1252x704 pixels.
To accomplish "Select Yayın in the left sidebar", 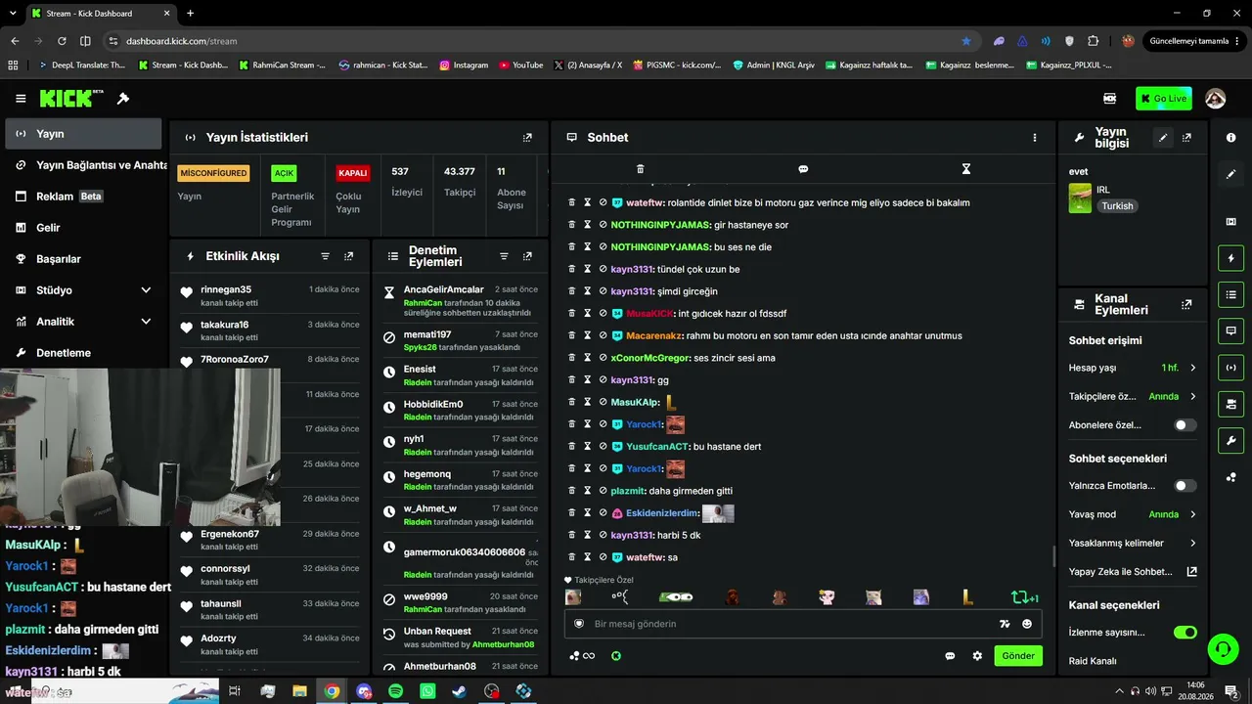I will click(83, 134).
